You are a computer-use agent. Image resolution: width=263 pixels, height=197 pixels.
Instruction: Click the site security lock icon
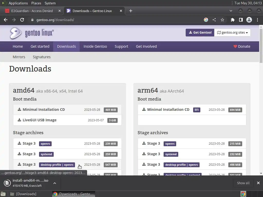(32, 20)
